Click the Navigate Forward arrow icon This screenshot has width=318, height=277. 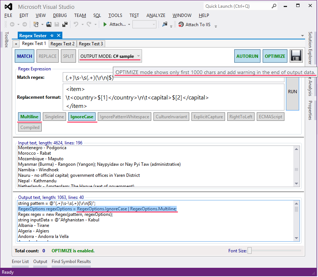tap(25, 25)
